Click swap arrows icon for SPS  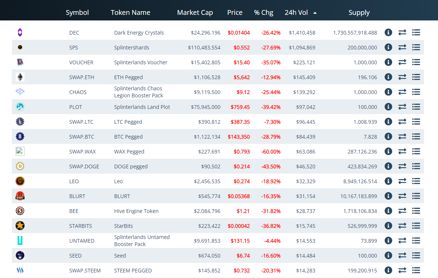402,47
